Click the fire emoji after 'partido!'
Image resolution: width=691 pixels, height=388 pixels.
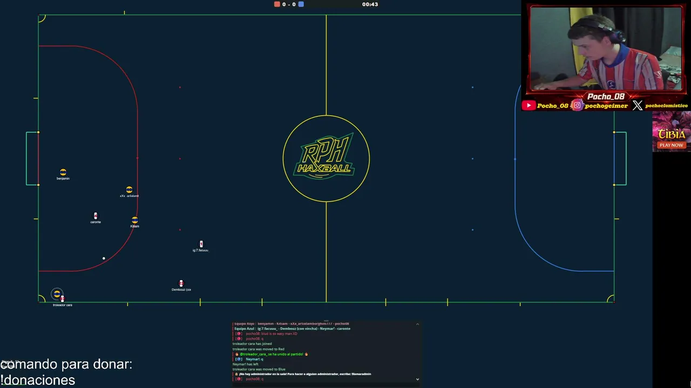tap(306, 354)
